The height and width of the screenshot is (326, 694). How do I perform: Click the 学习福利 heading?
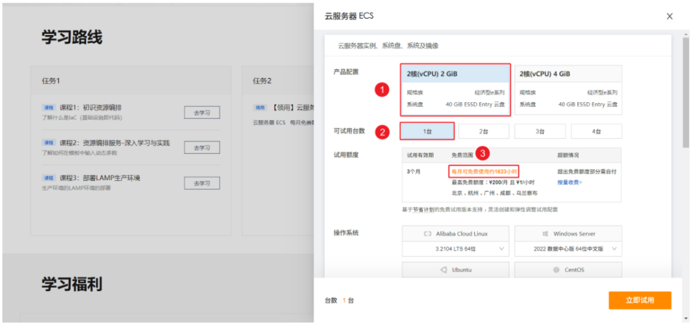pos(72,284)
